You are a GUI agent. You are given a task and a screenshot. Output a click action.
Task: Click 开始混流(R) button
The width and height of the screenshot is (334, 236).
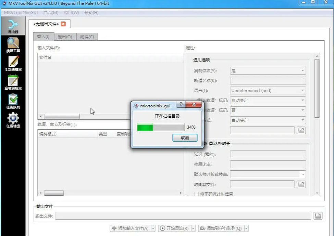pyautogui.click(x=175, y=228)
